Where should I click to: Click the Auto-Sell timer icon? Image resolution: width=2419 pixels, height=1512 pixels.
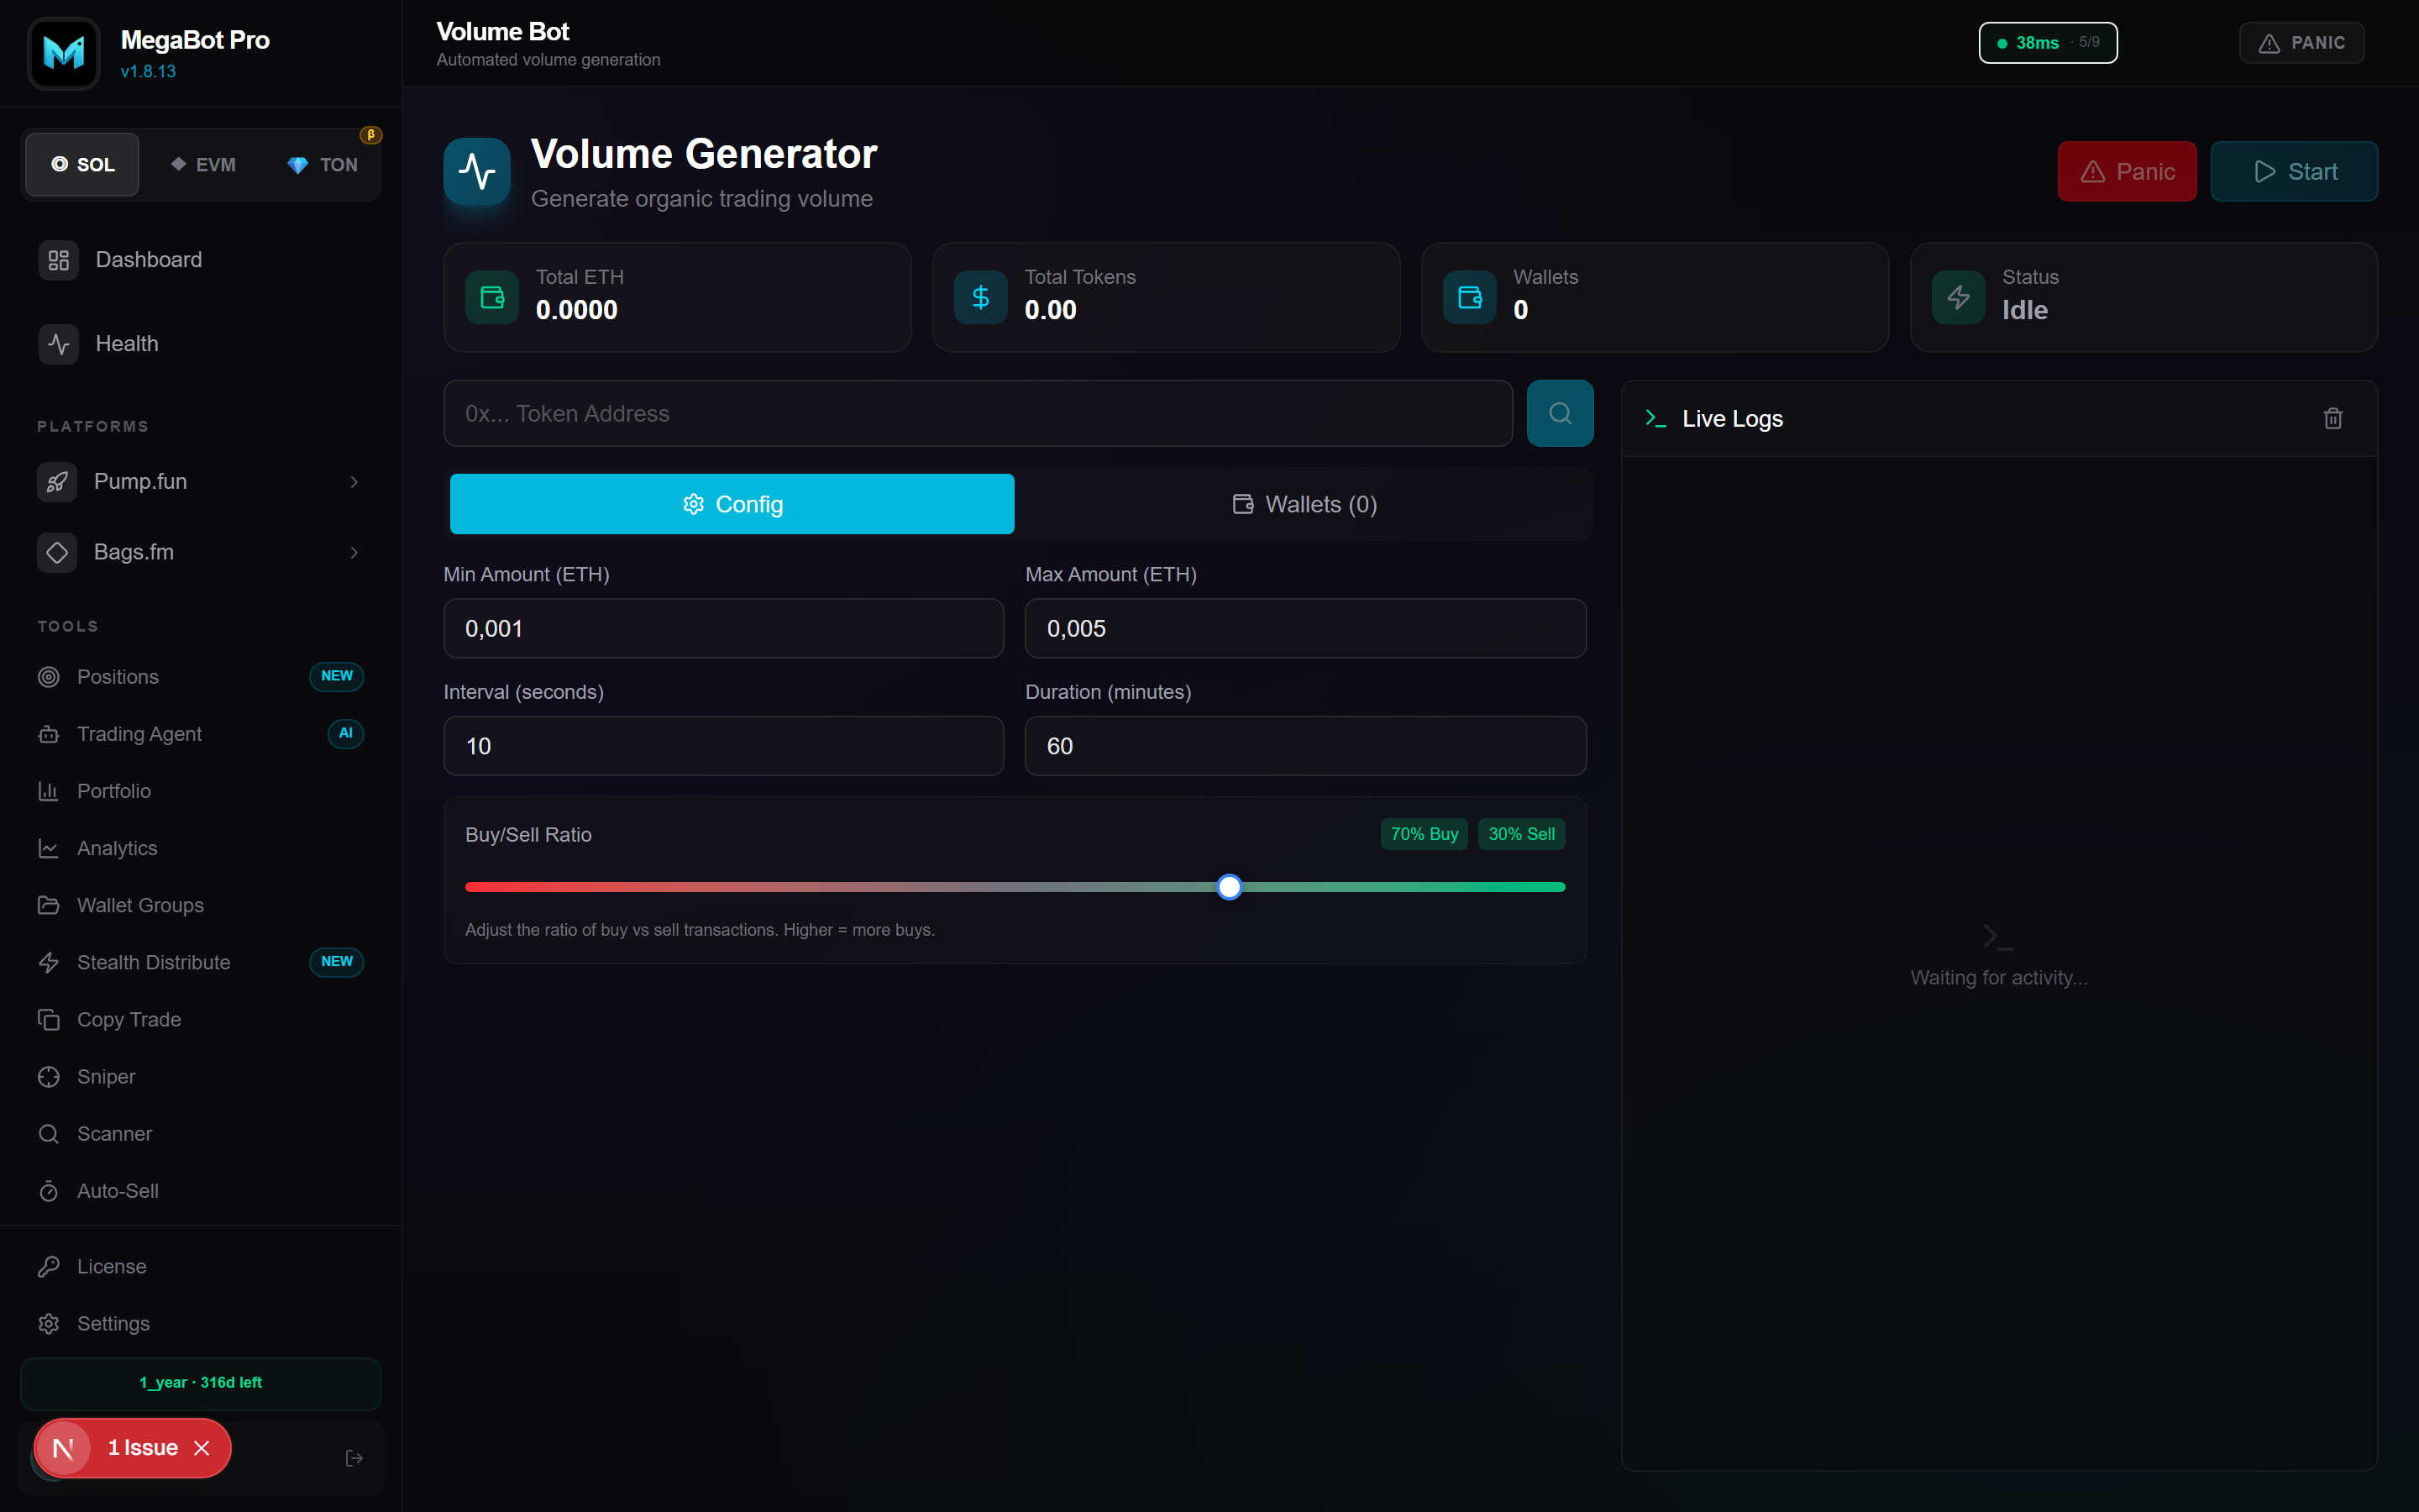(x=48, y=1191)
